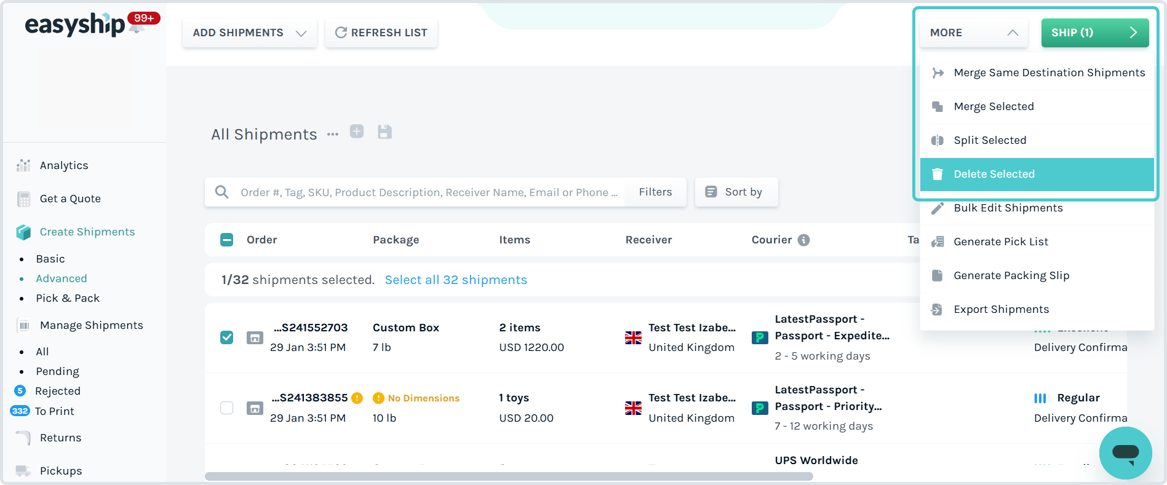Screen dimensions: 1167x485
Task: Click the Refresh List button
Action: pos(381,33)
